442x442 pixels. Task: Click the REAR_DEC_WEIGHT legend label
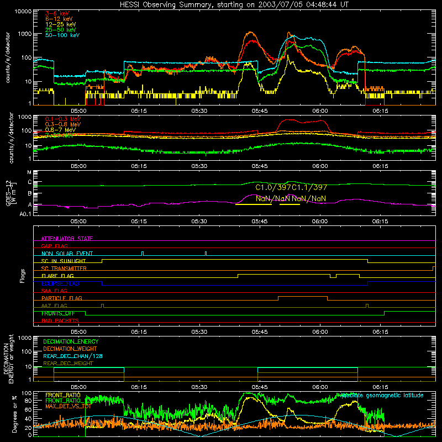(68, 364)
